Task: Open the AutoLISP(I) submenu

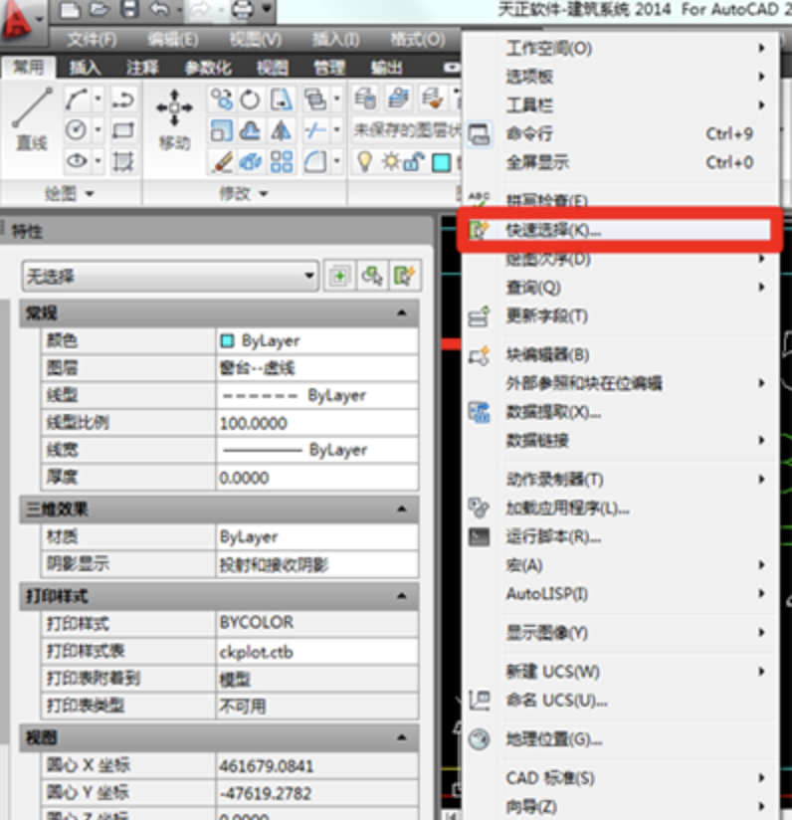Action: pos(619,594)
